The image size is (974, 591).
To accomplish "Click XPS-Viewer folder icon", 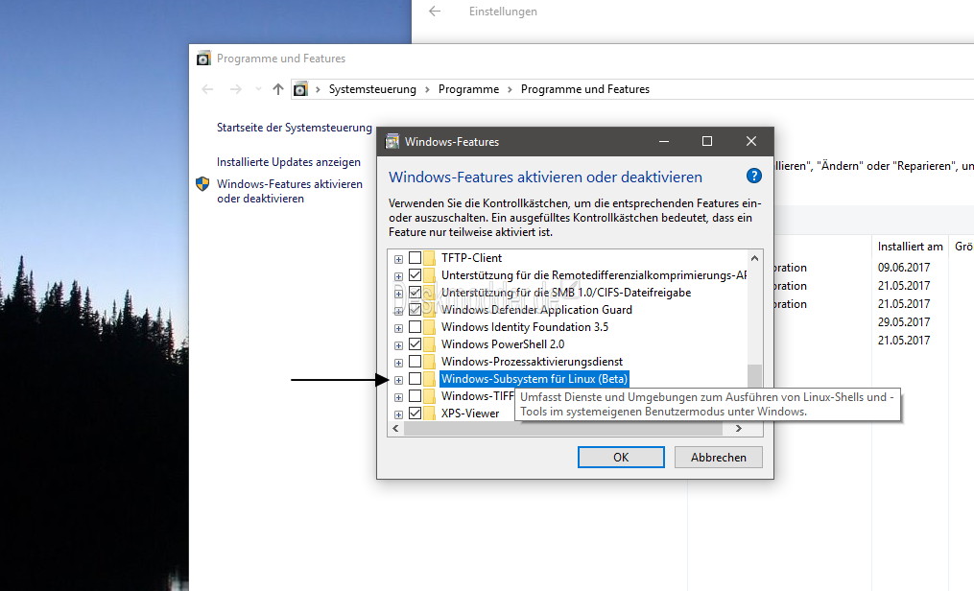I will (x=429, y=413).
